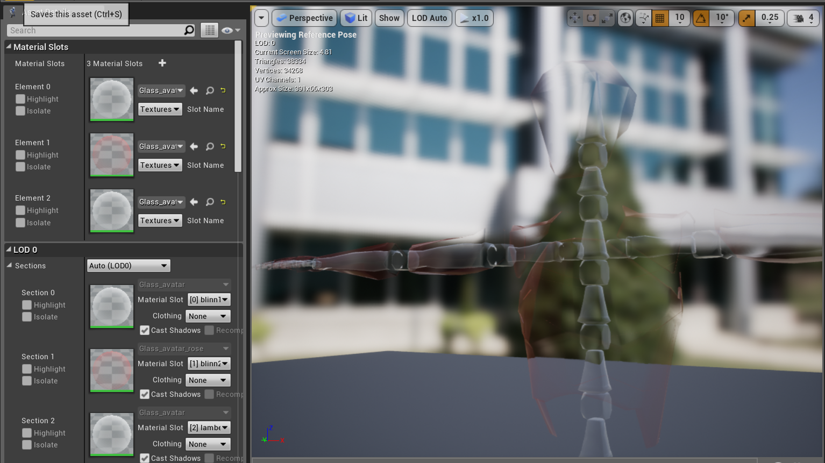Open Section 0 Material Slot blinn1 dropdown
This screenshot has width=825, height=463.
[209, 300]
